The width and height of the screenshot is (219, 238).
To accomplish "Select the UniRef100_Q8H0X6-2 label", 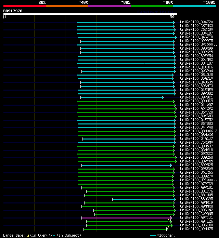I will pos(199,131).
